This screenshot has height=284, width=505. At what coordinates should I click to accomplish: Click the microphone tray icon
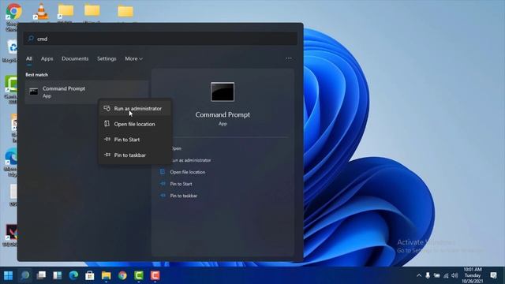click(x=428, y=275)
